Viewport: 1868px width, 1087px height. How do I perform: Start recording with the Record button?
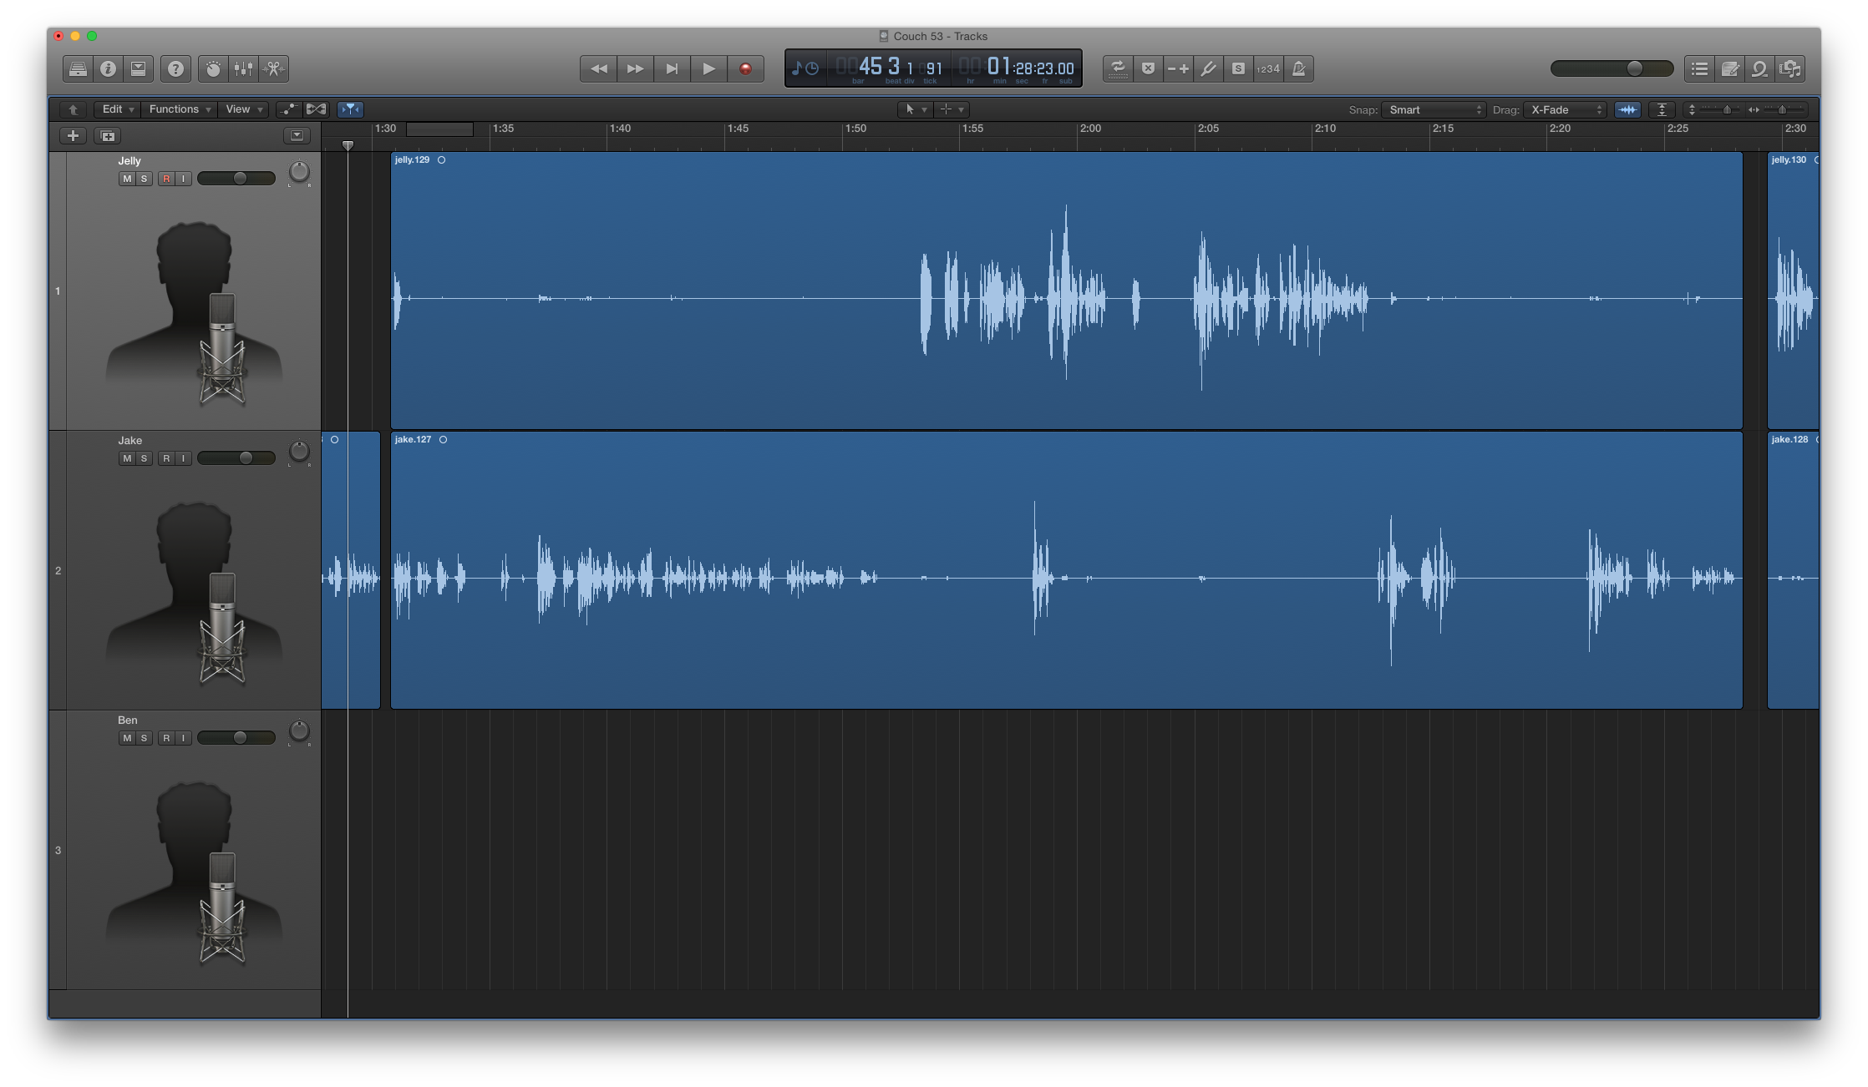[x=745, y=68]
